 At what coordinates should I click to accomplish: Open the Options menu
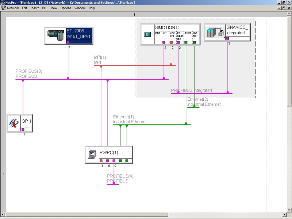(x=66, y=8)
